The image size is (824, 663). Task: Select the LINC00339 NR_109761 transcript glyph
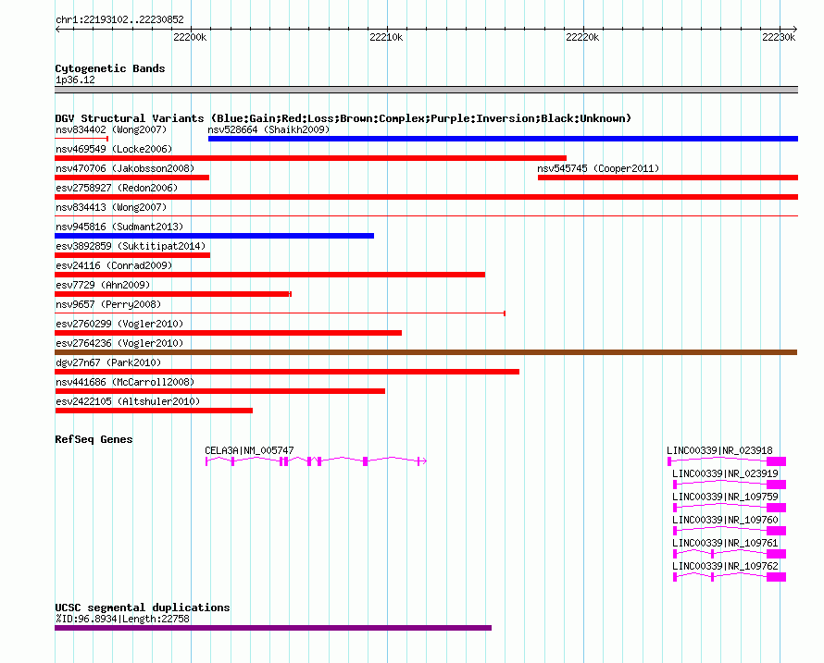(x=730, y=554)
